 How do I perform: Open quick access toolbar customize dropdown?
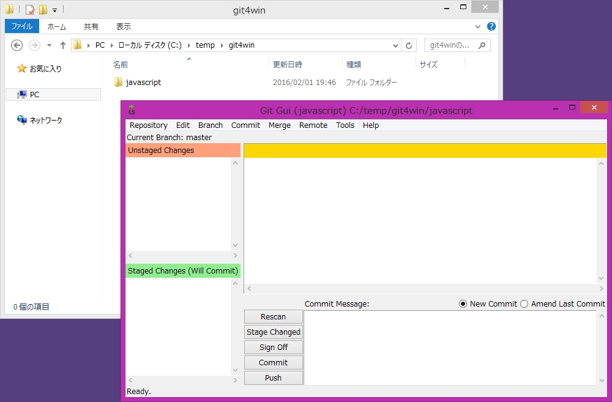tap(54, 10)
